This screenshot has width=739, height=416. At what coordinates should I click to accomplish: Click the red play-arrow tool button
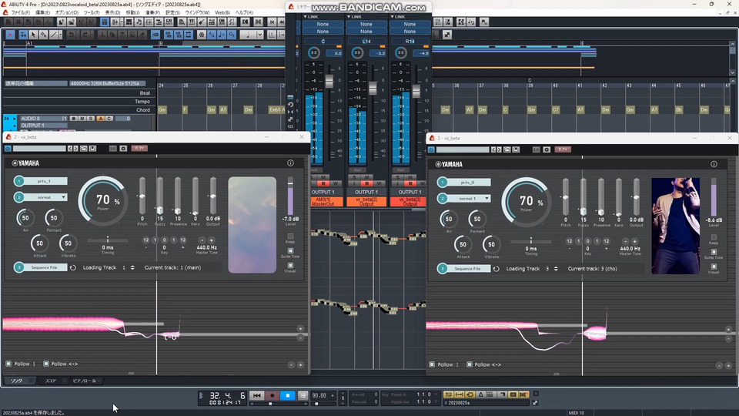[x=10, y=35]
